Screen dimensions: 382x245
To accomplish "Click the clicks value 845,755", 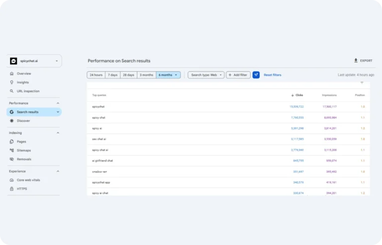I will [x=298, y=161].
